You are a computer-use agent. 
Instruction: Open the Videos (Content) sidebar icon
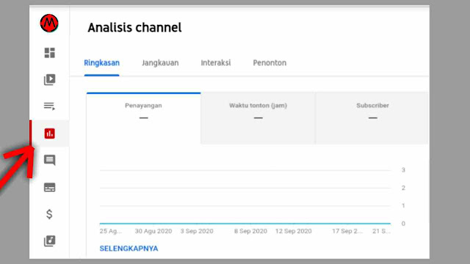click(49, 80)
